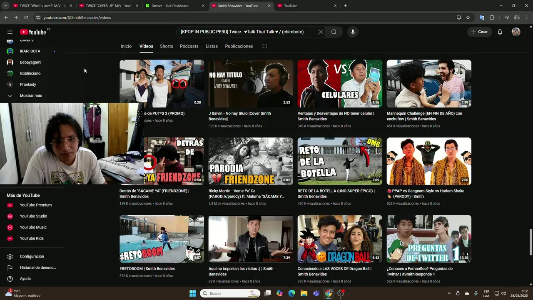Open the tab search dropdown arrow

coord(5,6)
